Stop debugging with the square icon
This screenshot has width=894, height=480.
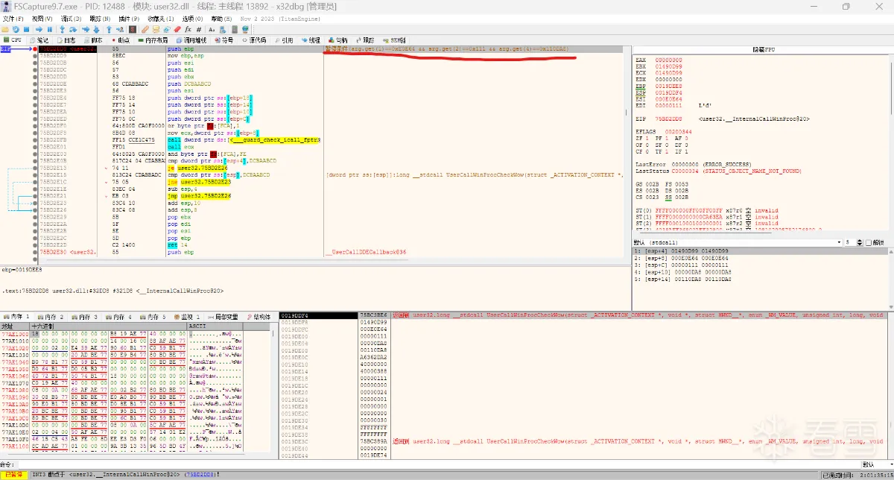coord(26,29)
